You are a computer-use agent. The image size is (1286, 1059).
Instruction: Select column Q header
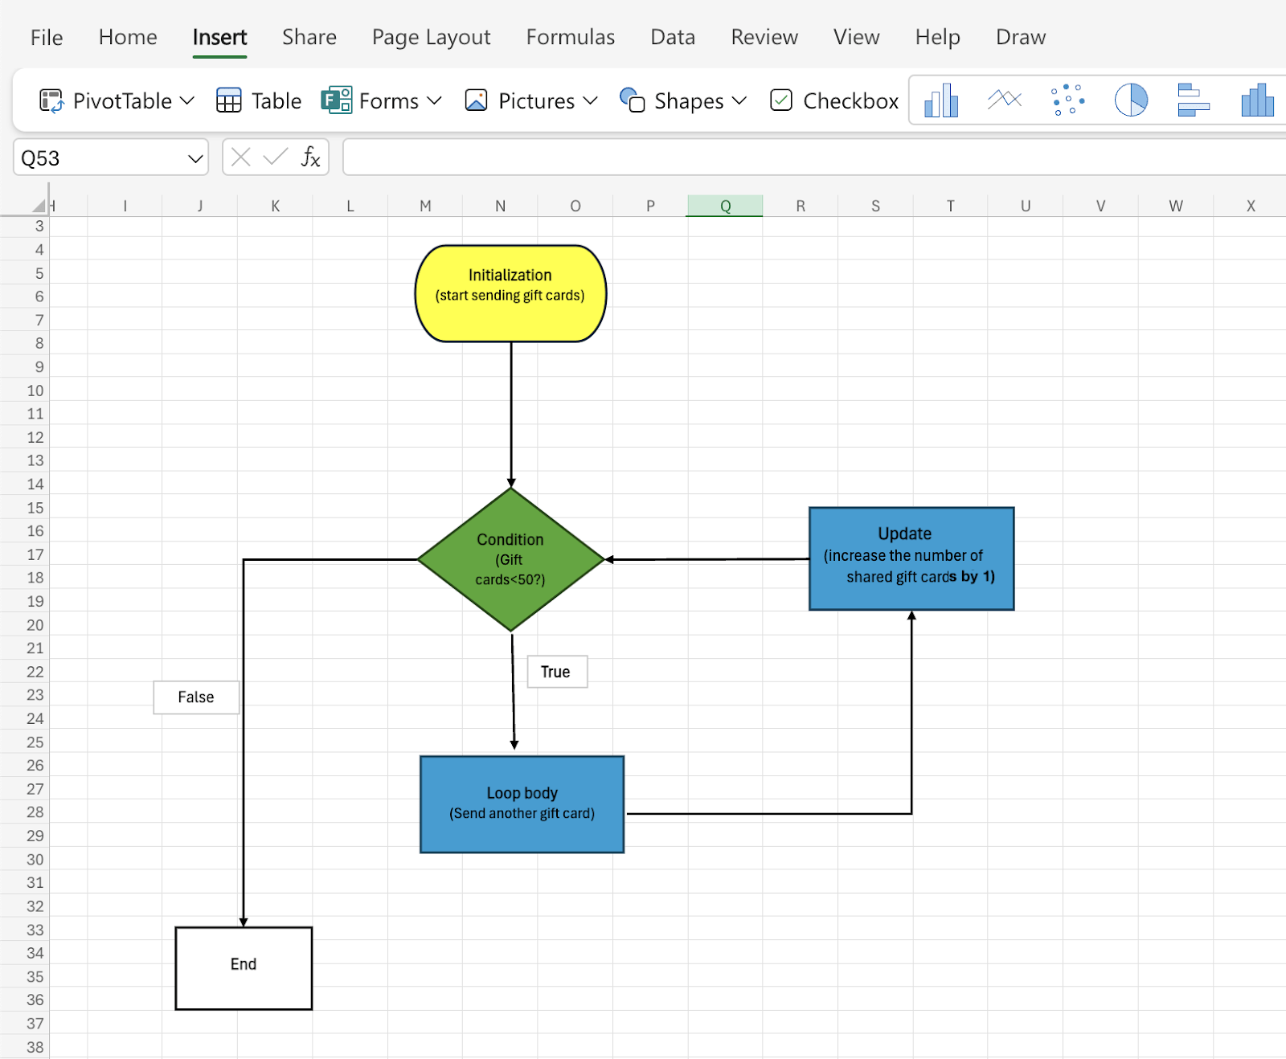coord(725,206)
